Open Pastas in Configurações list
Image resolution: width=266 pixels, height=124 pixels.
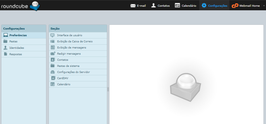24,42
